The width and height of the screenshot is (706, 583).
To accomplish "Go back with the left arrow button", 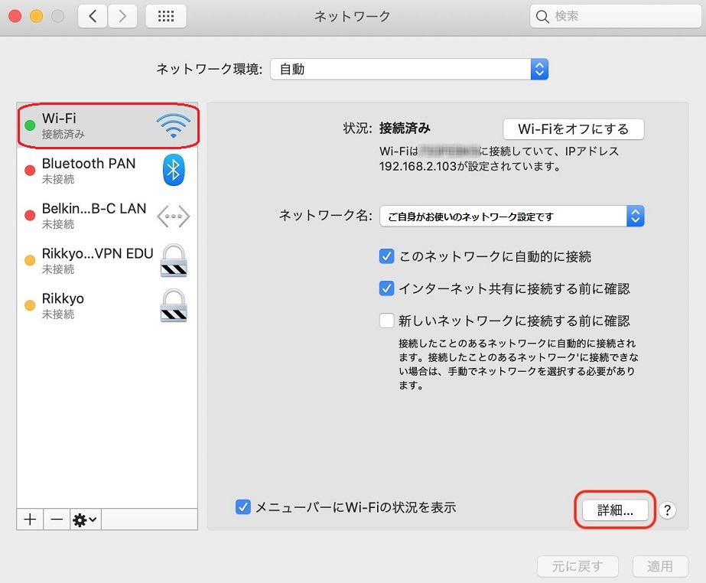I will (x=93, y=17).
